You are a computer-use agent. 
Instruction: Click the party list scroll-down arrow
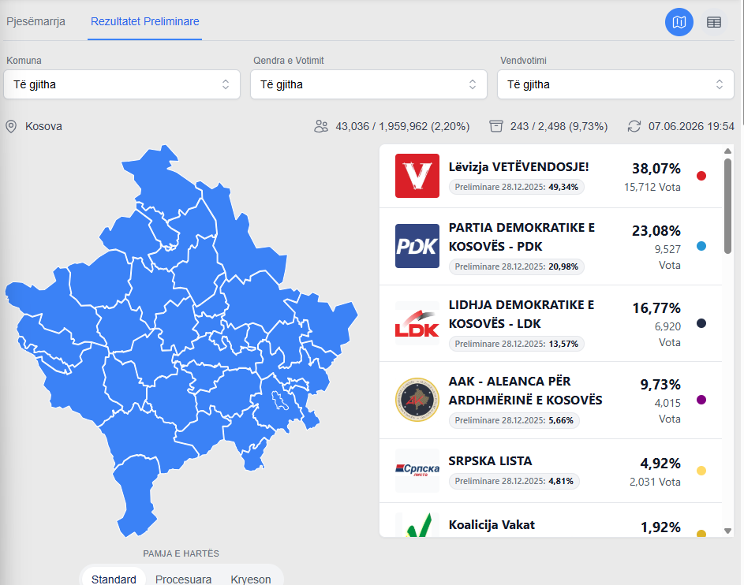728,531
